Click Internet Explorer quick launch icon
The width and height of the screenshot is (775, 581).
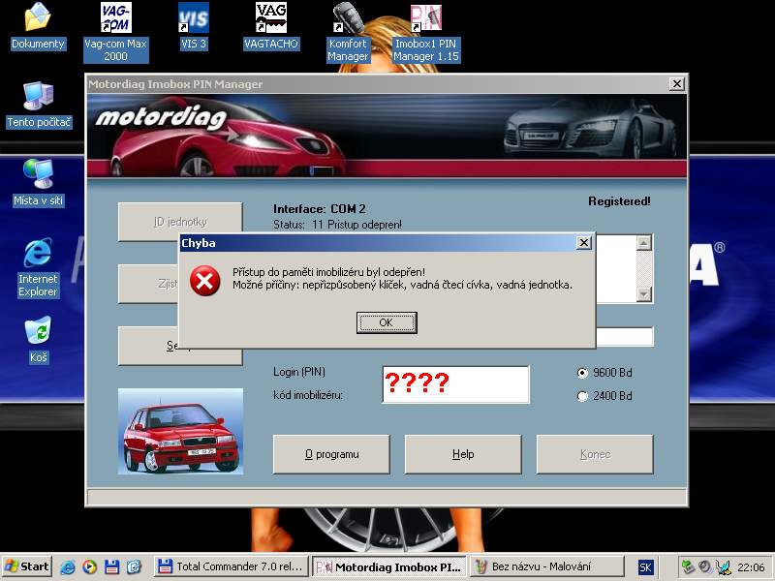click(x=68, y=566)
